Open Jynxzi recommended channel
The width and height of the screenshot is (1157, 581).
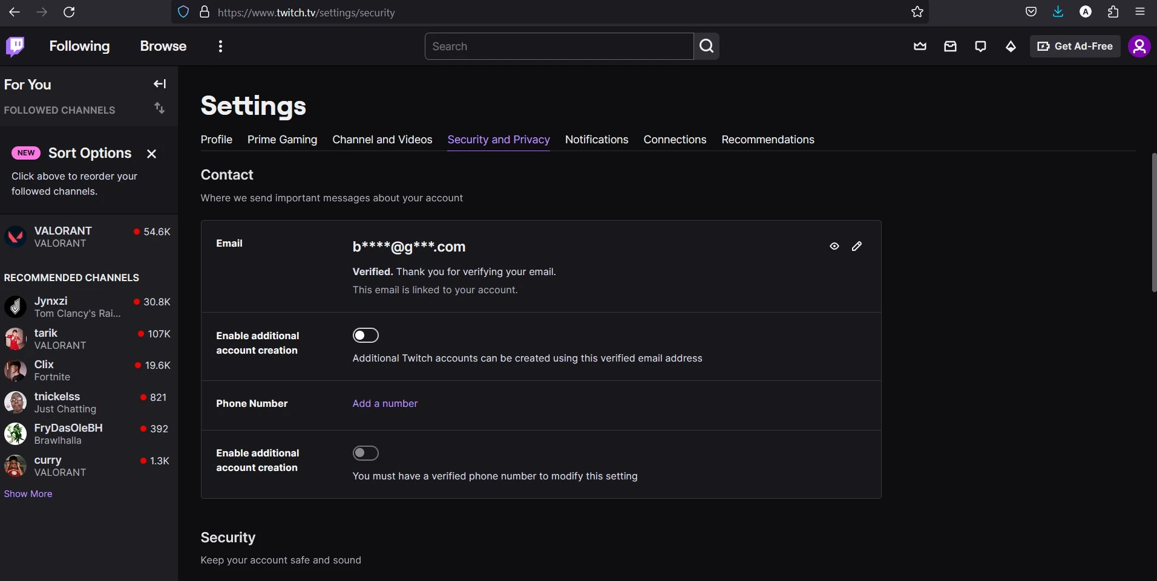tap(89, 307)
